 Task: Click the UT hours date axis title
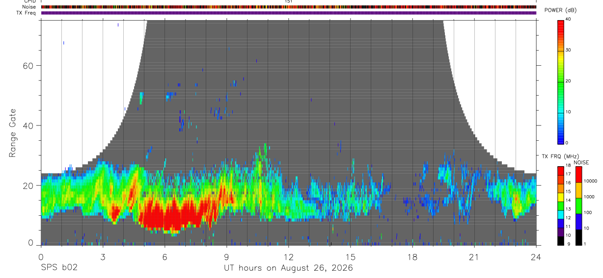288,268
